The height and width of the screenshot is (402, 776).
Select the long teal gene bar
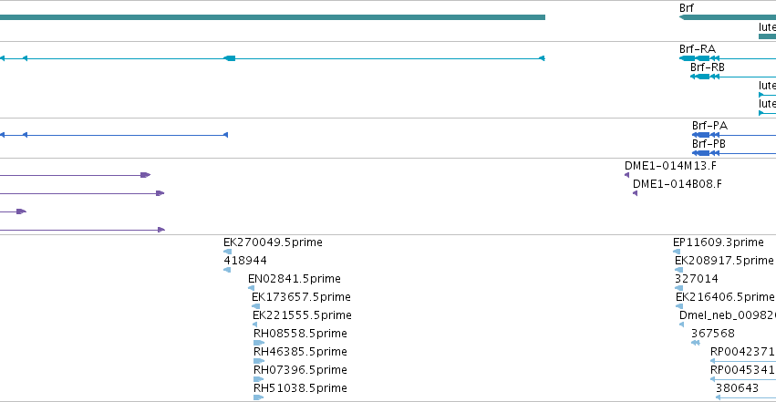click(x=273, y=17)
